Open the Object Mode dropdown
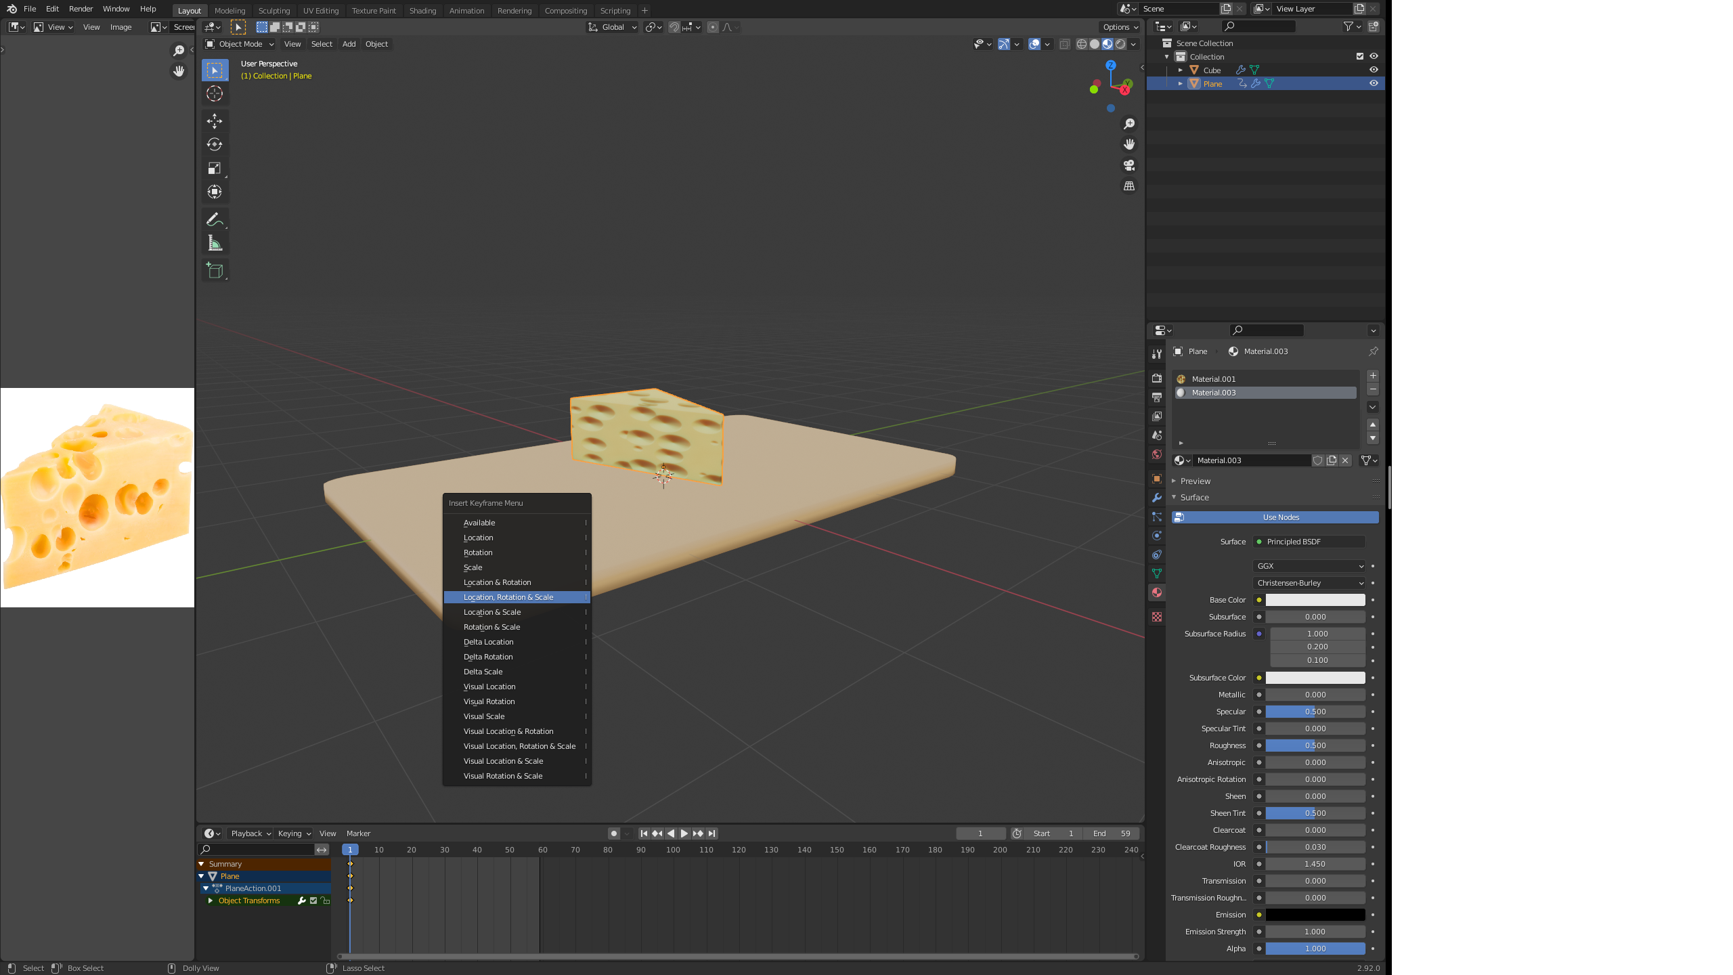The height and width of the screenshot is (975, 1733). coord(239,43)
